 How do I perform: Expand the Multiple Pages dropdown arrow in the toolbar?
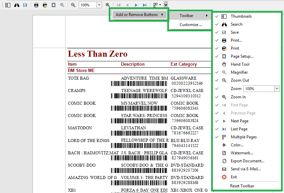[160, 5]
